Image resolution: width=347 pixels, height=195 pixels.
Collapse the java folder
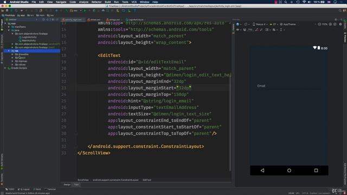[x=9, y=30]
